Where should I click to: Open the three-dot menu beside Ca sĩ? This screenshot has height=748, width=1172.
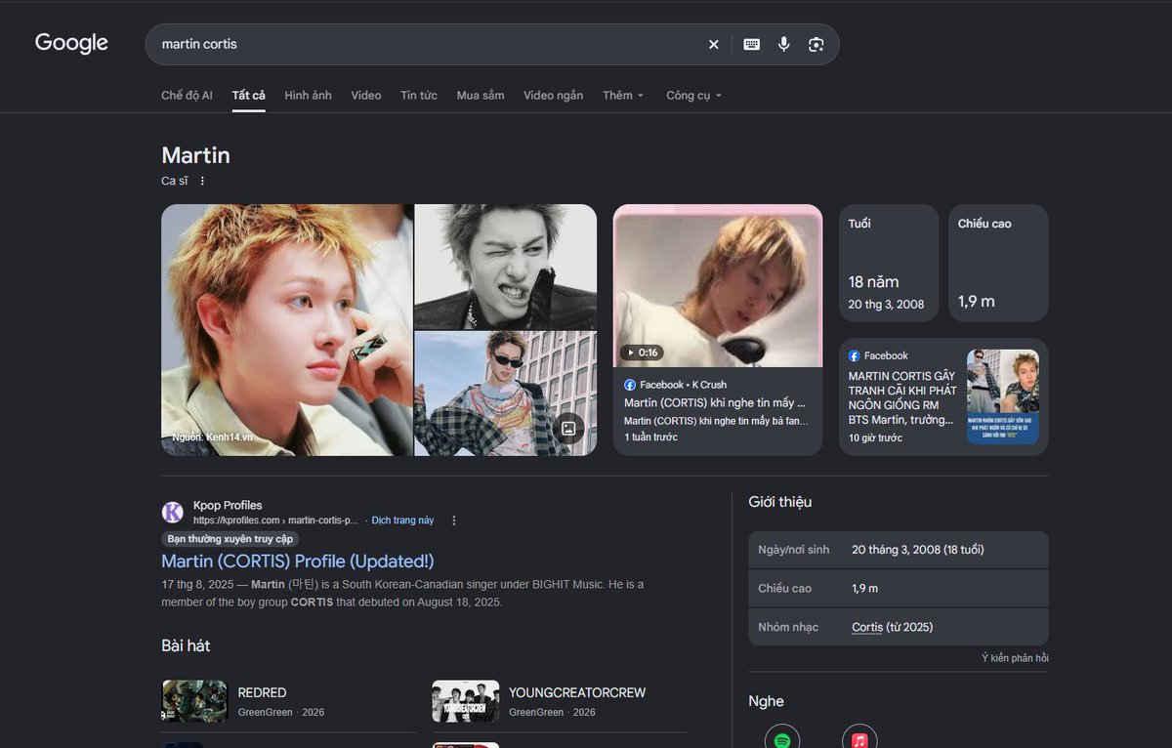point(202,181)
